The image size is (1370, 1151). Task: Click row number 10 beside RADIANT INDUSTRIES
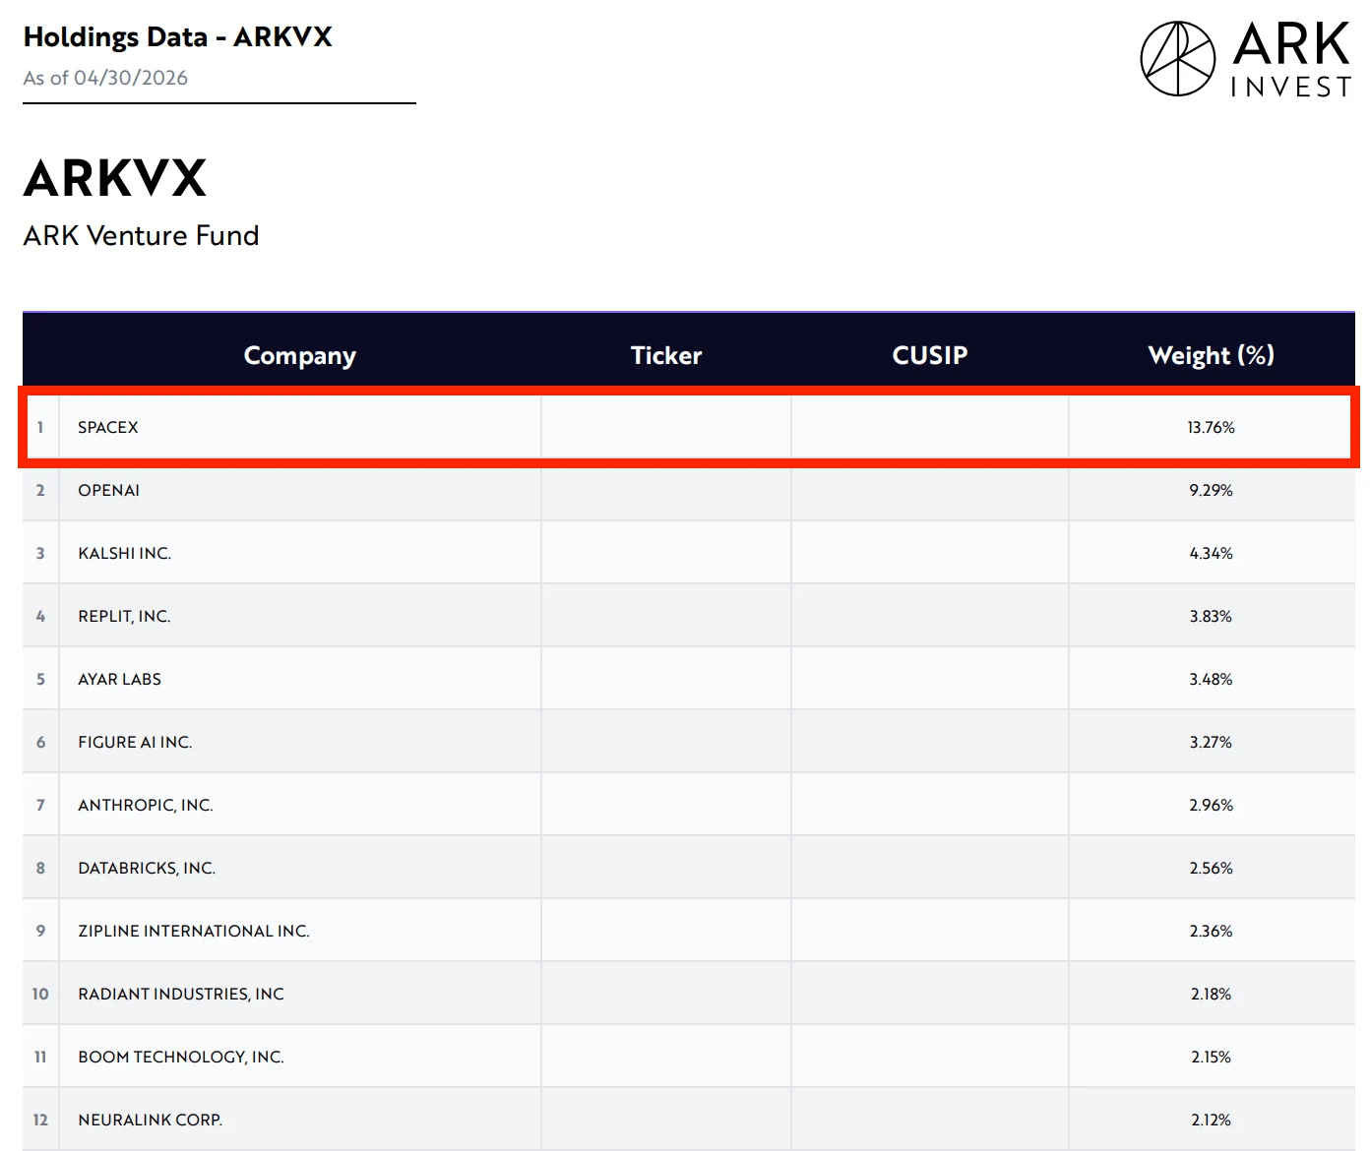tap(40, 994)
